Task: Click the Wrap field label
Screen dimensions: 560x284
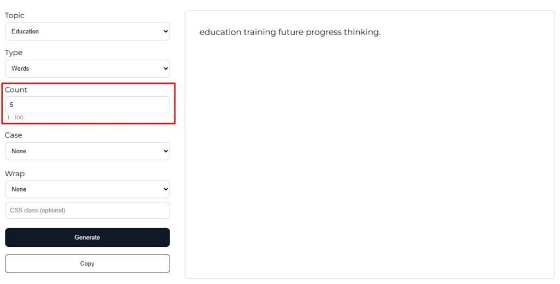Action: point(15,174)
